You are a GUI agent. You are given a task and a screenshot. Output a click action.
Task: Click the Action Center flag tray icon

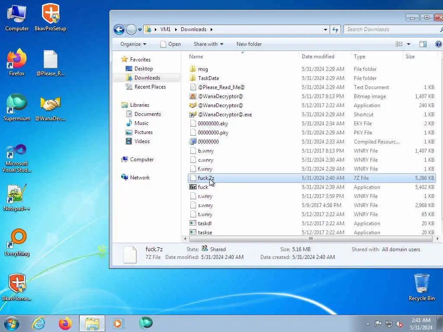coord(378,323)
